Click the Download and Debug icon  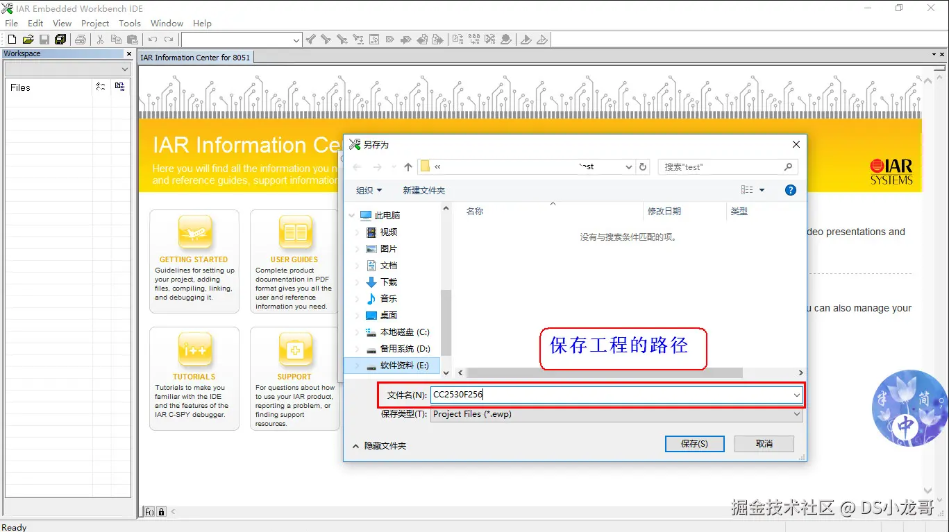pos(526,40)
